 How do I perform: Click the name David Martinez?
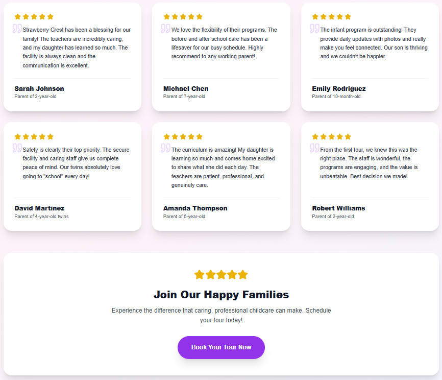(x=39, y=208)
